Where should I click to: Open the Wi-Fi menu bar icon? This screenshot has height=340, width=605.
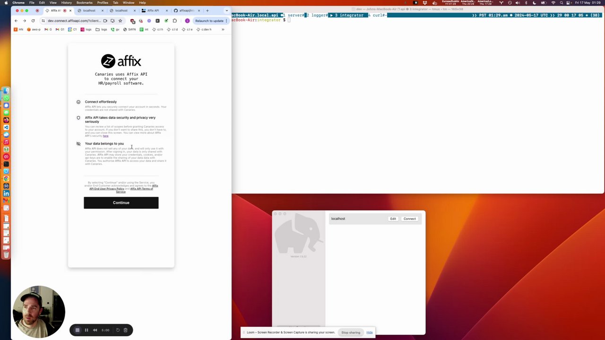coord(553,3)
